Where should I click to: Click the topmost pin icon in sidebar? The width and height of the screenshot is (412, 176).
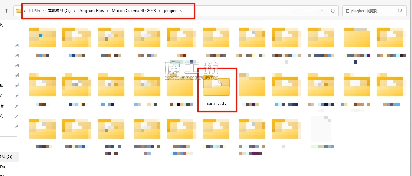pos(17,46)
